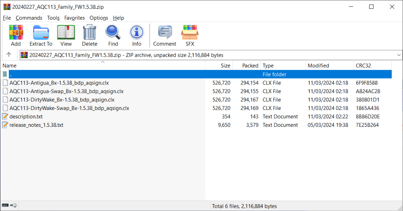Open the Favorites menu
The width and height of the screenshot is (403, 211).
point(75,18)
